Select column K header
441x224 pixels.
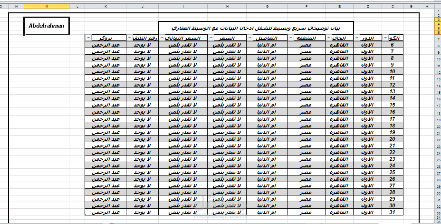pyautogui.click(x=105, y=7)
